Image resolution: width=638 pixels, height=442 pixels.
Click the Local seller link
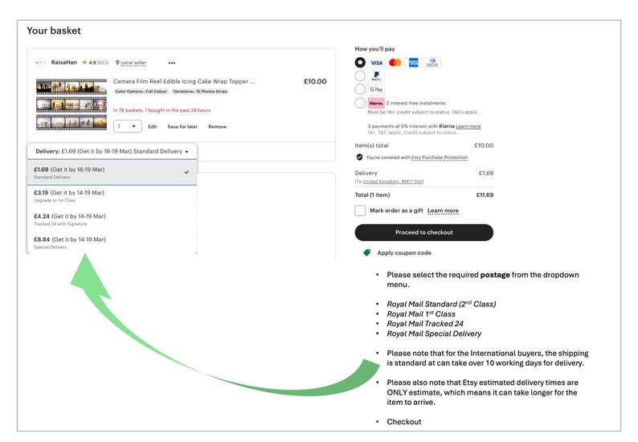tap(133, 63)
